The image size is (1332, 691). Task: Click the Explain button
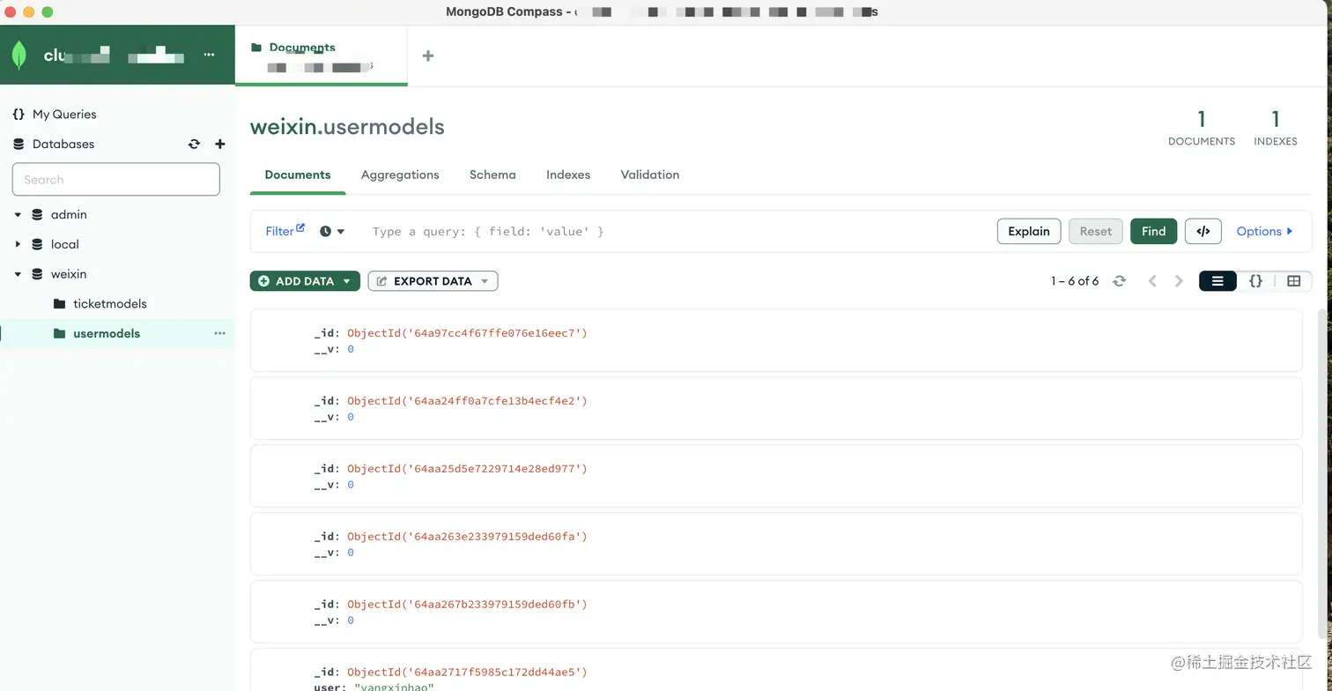[x=1029, y=231]
